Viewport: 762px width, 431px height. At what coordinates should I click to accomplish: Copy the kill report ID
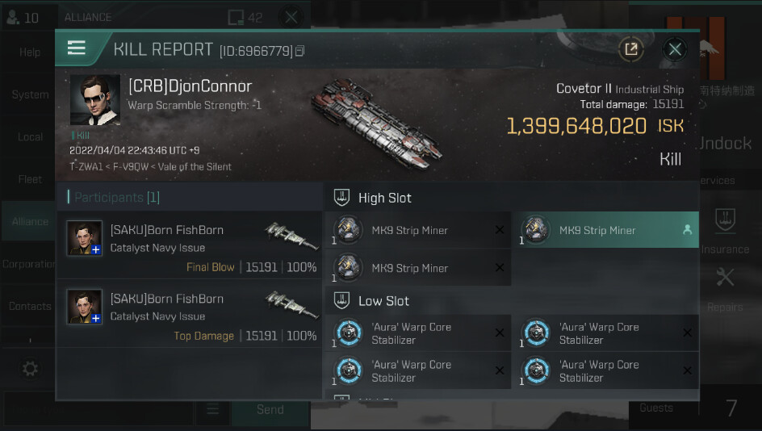pyautogui.click(x=299, y=51)
